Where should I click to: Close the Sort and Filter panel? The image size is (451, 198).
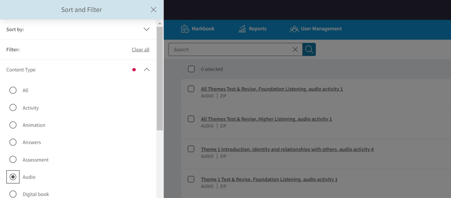point(153,9)
